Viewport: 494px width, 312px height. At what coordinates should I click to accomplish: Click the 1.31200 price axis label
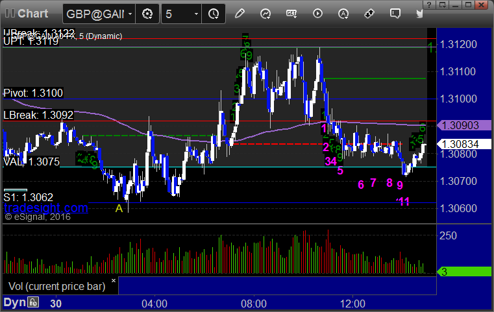(x=458, y=44)
